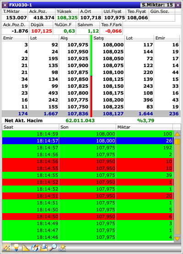
Task: Click the S.Miktar: 15 button
Action: tap(157, 5)
